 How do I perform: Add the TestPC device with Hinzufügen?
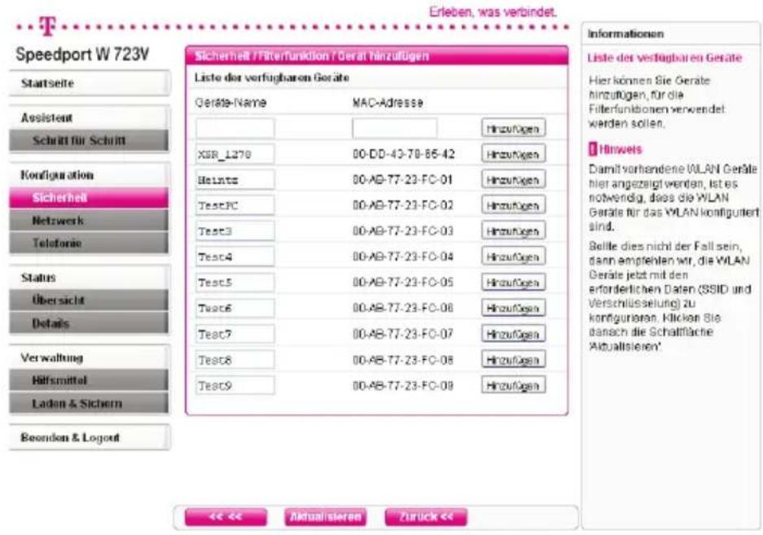click(x=513, y=206)
